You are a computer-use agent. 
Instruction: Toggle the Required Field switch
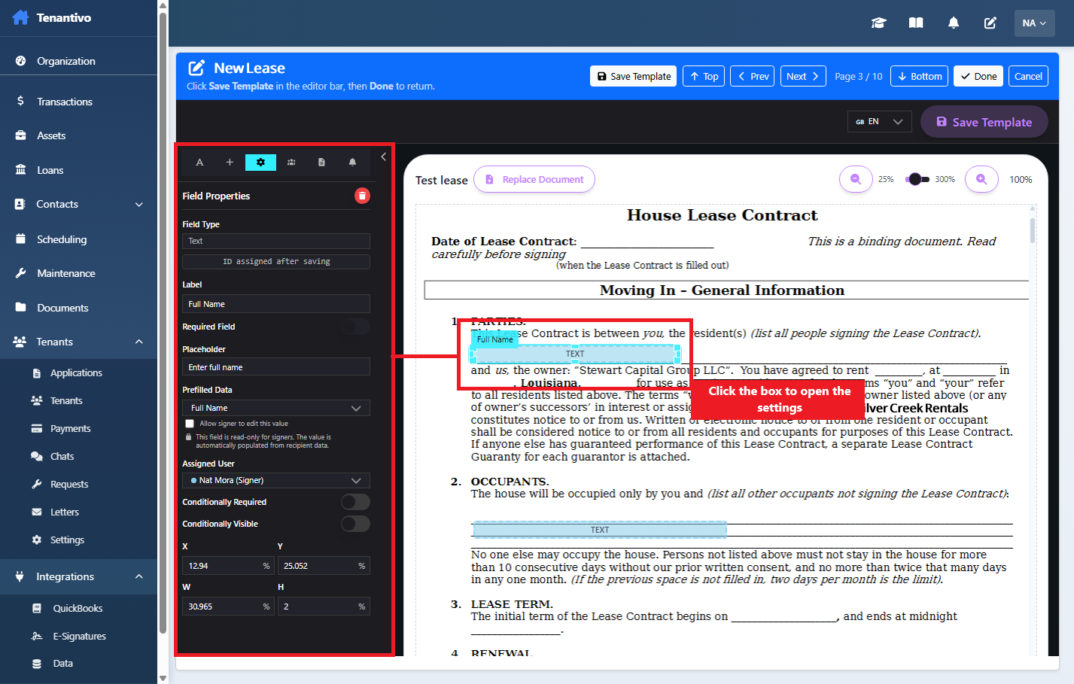(354, 327)
